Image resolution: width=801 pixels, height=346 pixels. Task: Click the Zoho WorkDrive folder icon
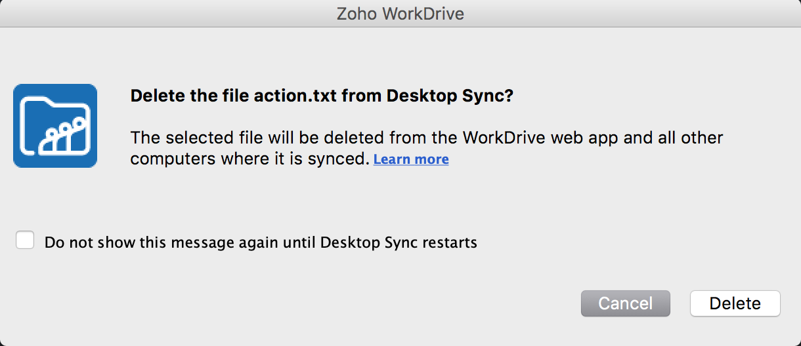(x=55, y=125)
